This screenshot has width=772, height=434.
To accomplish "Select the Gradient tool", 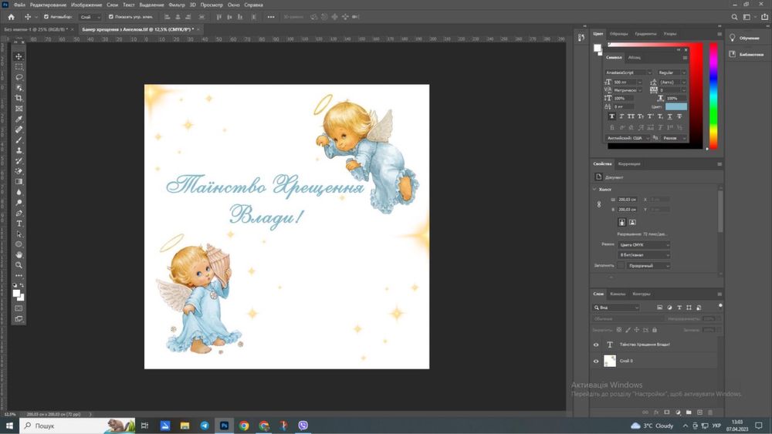I will click(19, 182).
